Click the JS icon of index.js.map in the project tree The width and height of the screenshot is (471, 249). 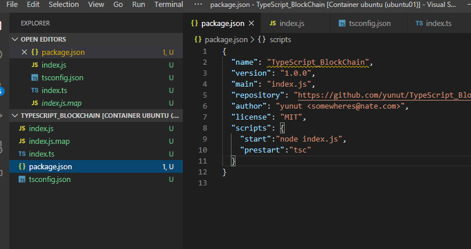(x=22, y=142)
